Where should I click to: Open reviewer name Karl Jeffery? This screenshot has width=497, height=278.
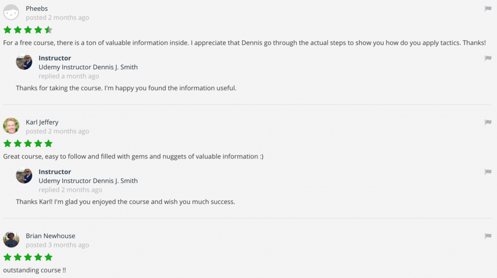[x=42, y=123]
